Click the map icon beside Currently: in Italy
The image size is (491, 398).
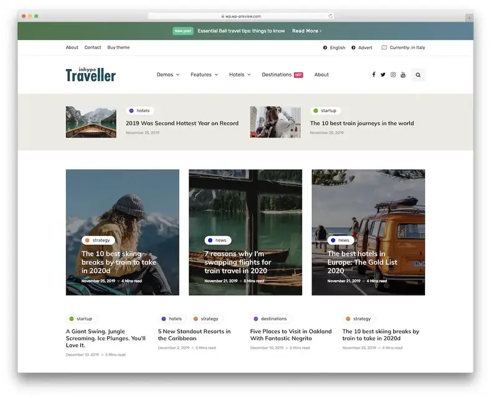coord(384,47)
